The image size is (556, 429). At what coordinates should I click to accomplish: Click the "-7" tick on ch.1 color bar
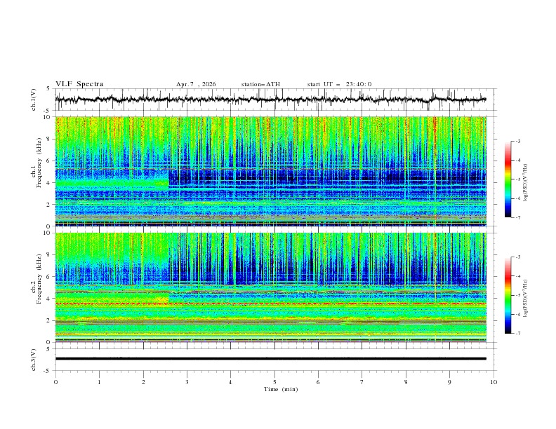click(x=517, y=217)
